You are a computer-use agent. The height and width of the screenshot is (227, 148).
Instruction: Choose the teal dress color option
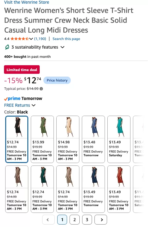click(x=119, y=139)
